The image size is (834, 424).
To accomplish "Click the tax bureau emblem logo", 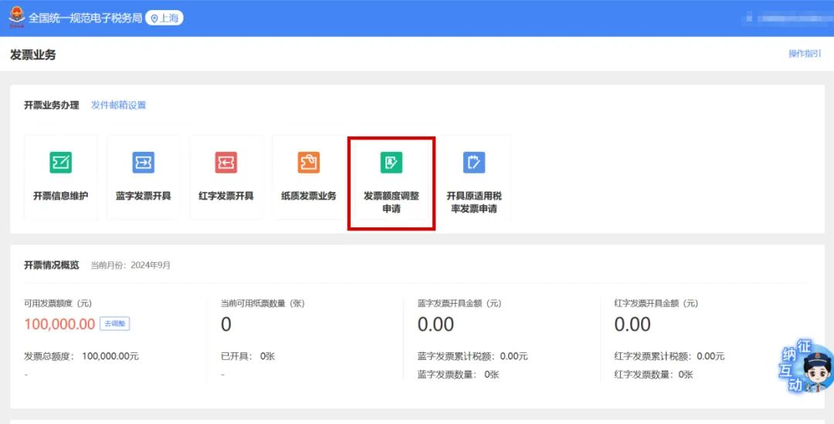I will pyautogui.click(x=17, y=18).
